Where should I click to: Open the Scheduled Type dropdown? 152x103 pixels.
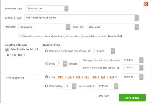point(66,9)
